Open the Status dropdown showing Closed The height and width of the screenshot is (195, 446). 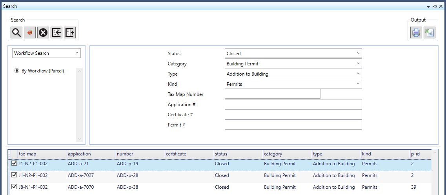tap(293, 53)
